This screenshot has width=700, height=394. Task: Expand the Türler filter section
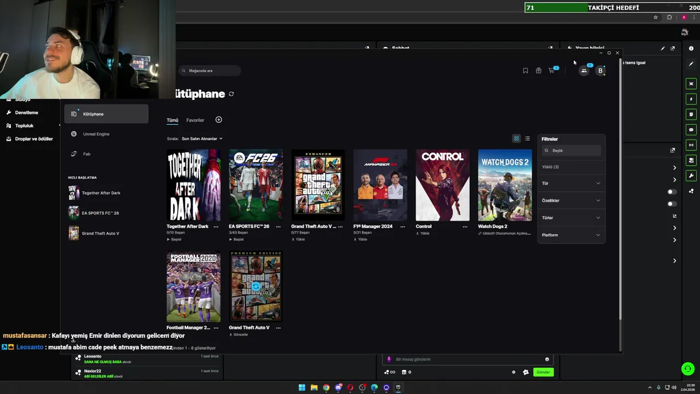[x=571, y=218]
